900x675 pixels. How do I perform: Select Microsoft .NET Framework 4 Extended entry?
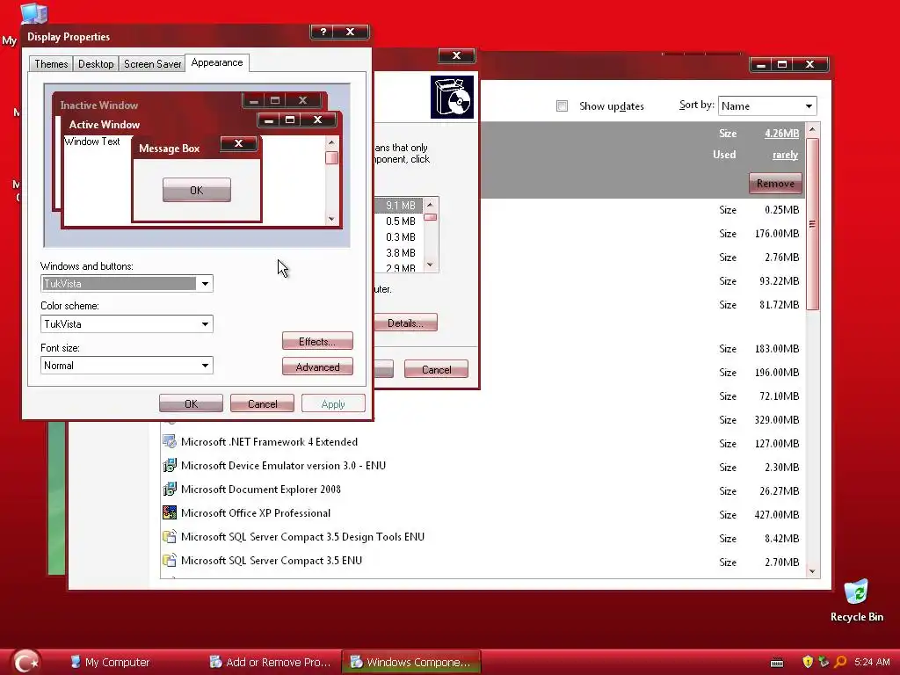click(x=269, y=442)
